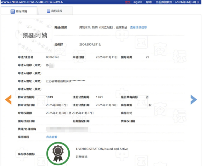Click 点击查看 to view trademark flow
The width and height of the screenshot is (202, 166).
pos(52,137)
